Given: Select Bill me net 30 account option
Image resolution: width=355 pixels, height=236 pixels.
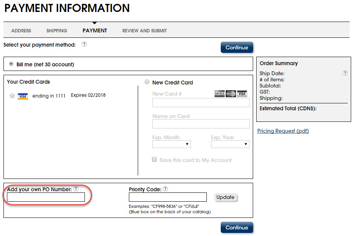Looking at the screenshot, I should (x=11, y=64).
